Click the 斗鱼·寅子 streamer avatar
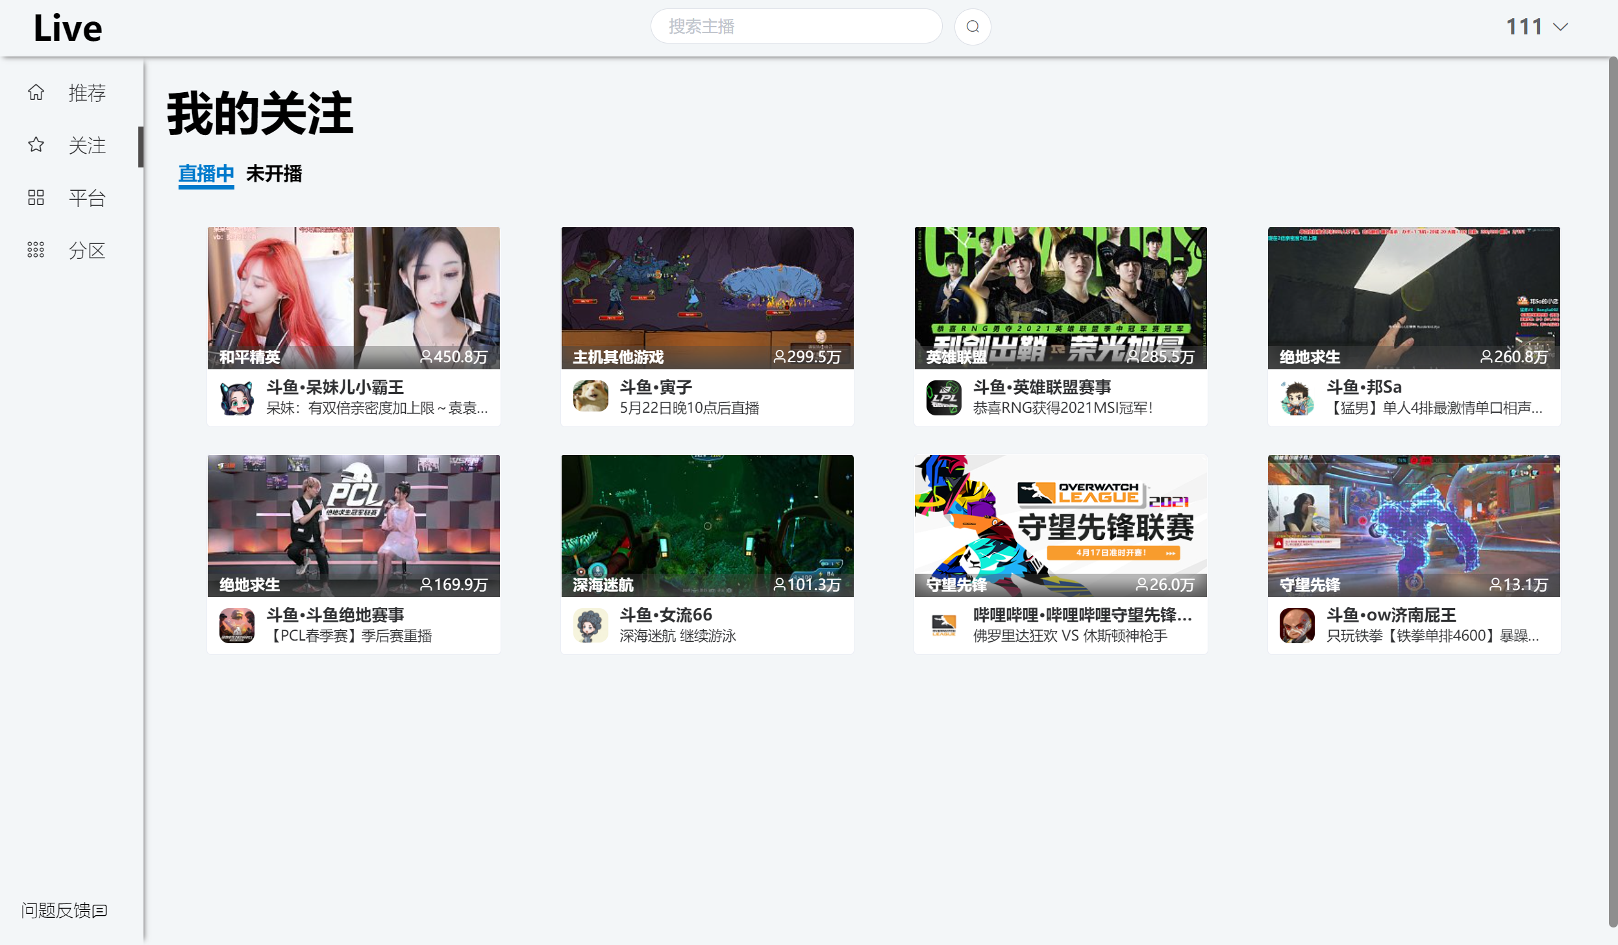This screenshot has width=1618, height=945. tap(590, 397)
